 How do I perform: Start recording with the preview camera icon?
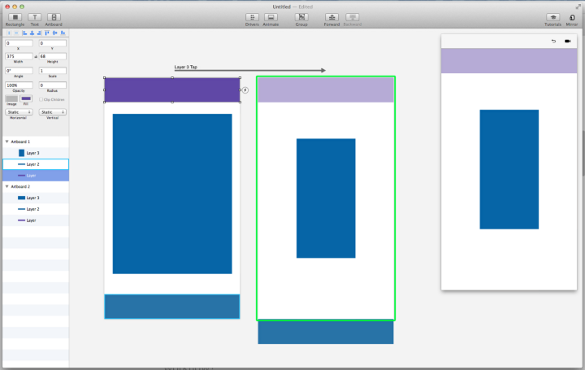coord(567,41)
